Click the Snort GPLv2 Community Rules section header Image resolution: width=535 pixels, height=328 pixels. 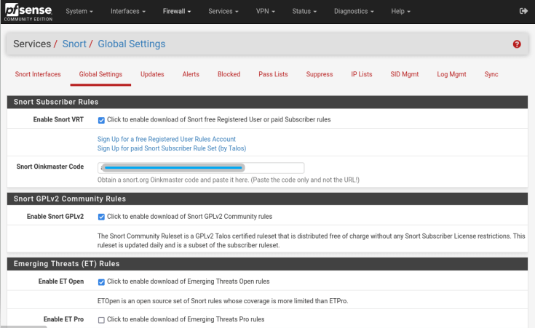point(267,199)
